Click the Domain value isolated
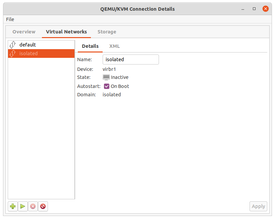This screenshot has width=275, height=219. [x=112, y=95]
